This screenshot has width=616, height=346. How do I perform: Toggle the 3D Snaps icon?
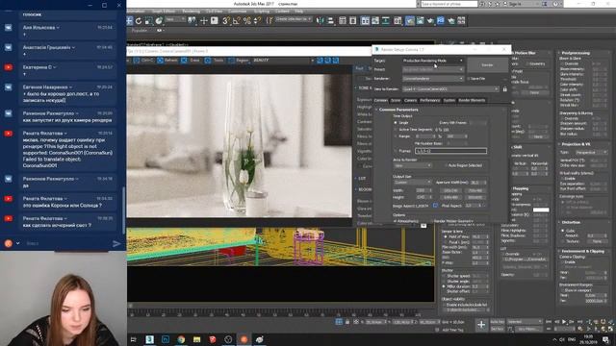click(x=226, y=20)
